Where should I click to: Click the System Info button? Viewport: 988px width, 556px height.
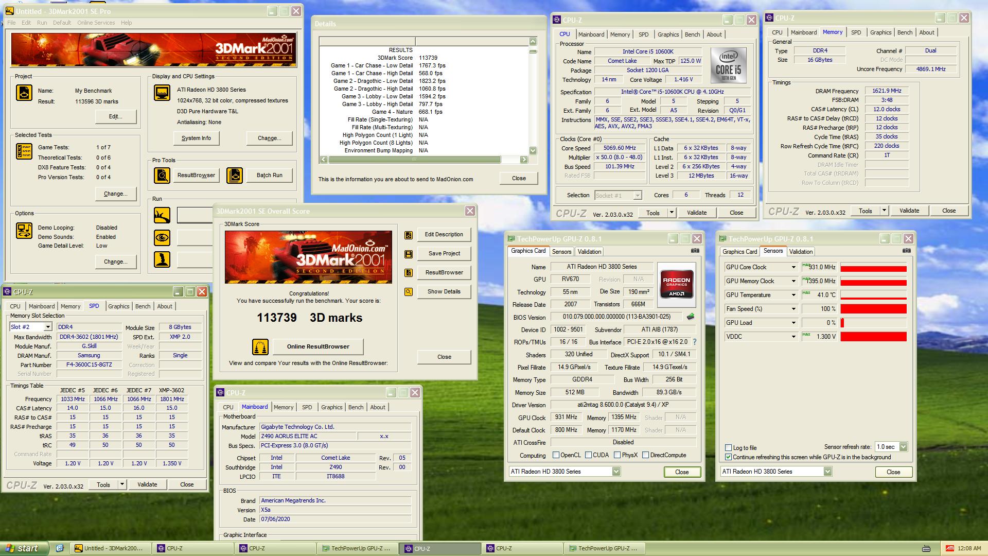(x=196, y=138)
